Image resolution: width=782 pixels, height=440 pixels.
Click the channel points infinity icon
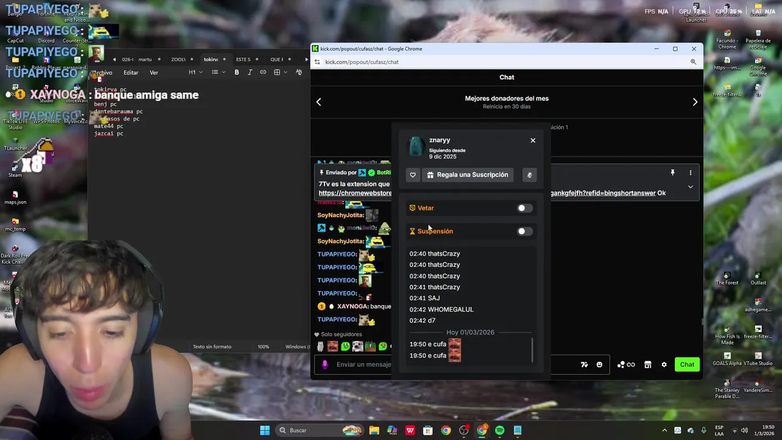pyautogui.click(x=626, y=365)
